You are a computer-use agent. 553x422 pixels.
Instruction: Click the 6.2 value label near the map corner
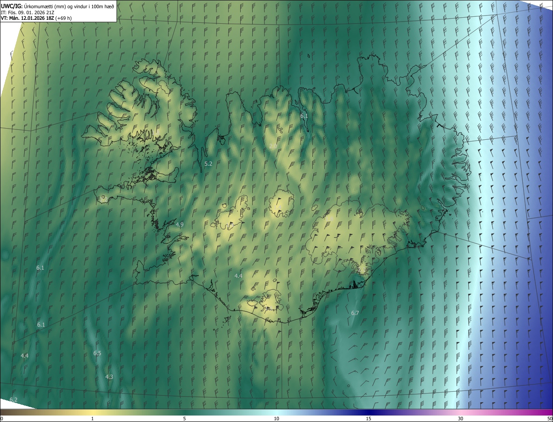click(x=13, y=400)
